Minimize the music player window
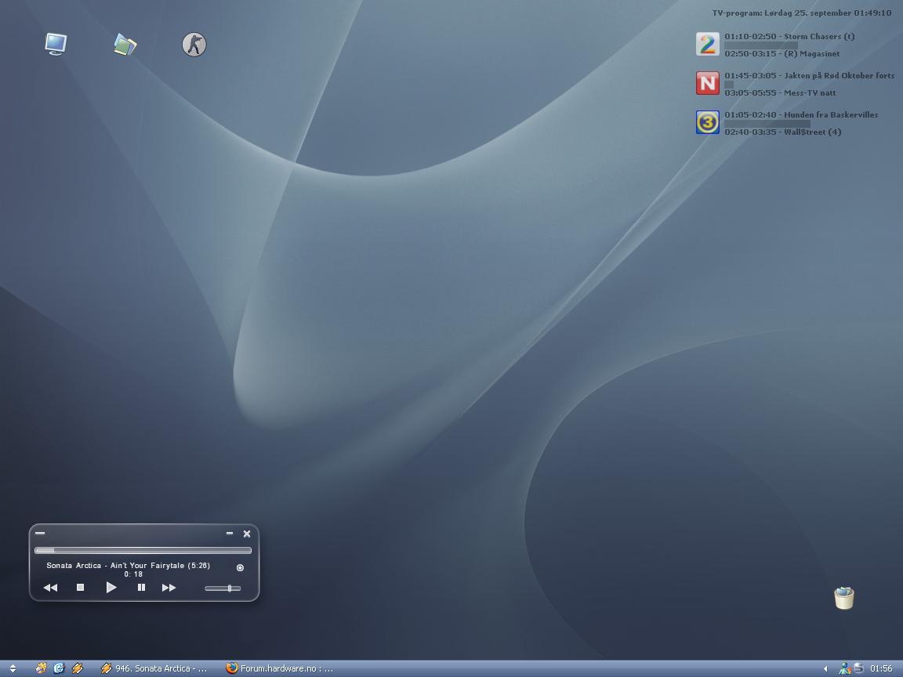 (x=230, y=533)
